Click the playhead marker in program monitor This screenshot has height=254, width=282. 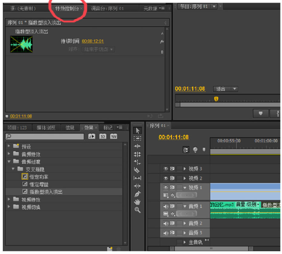click(x=216, y=99)
